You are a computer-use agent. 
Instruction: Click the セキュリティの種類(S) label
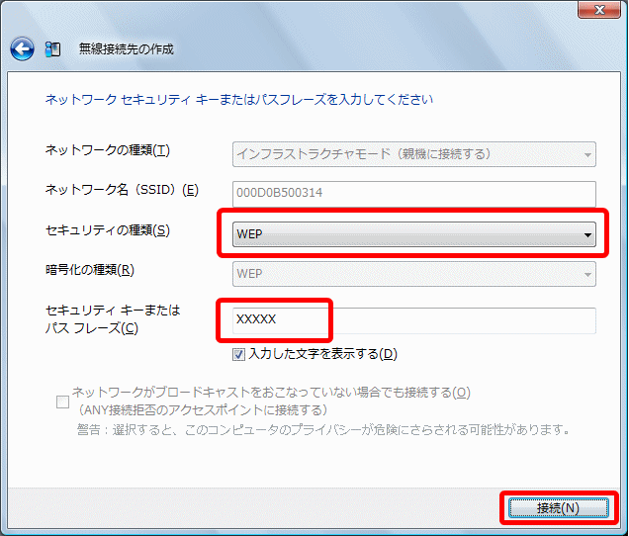point(108,230)
